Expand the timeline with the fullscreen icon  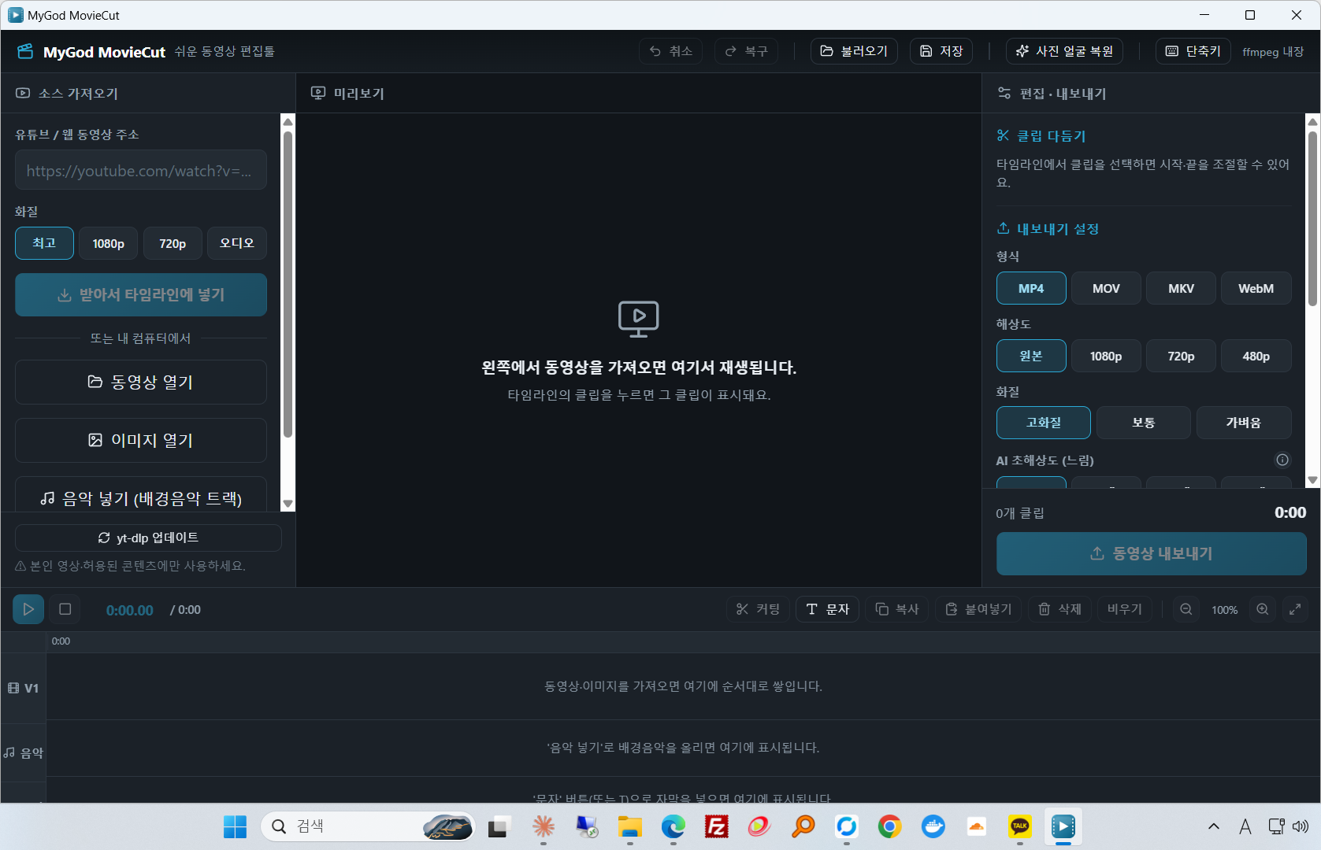(1295, 609)
